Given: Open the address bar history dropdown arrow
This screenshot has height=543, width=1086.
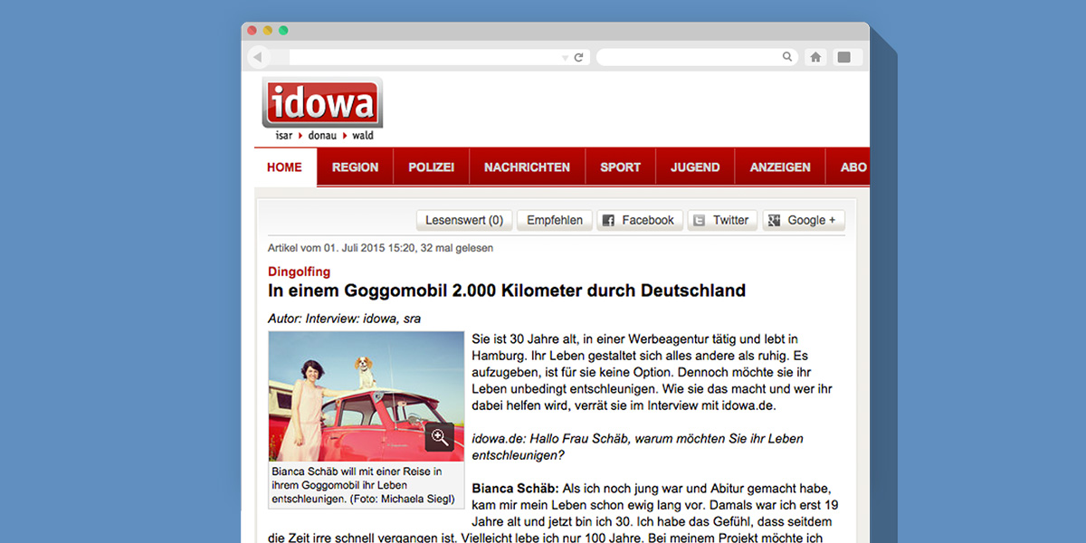Looking at the screenshot, I should 566,58.
